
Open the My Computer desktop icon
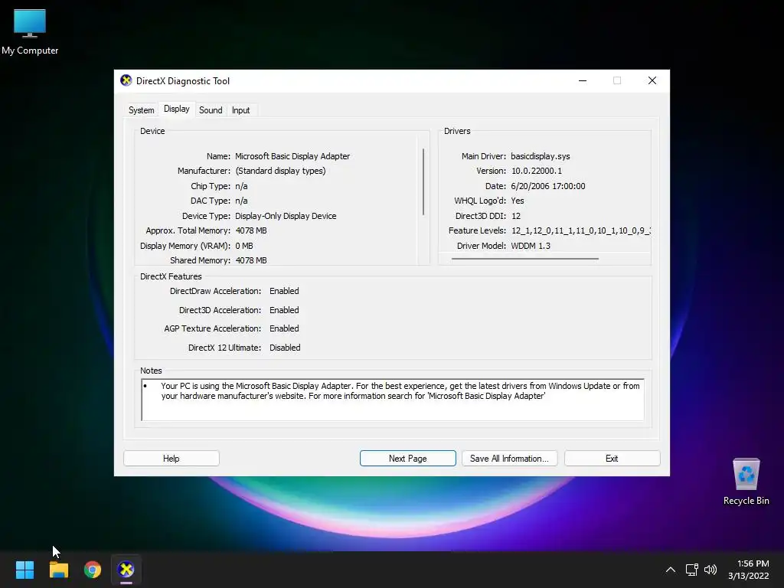click(30, 32)
